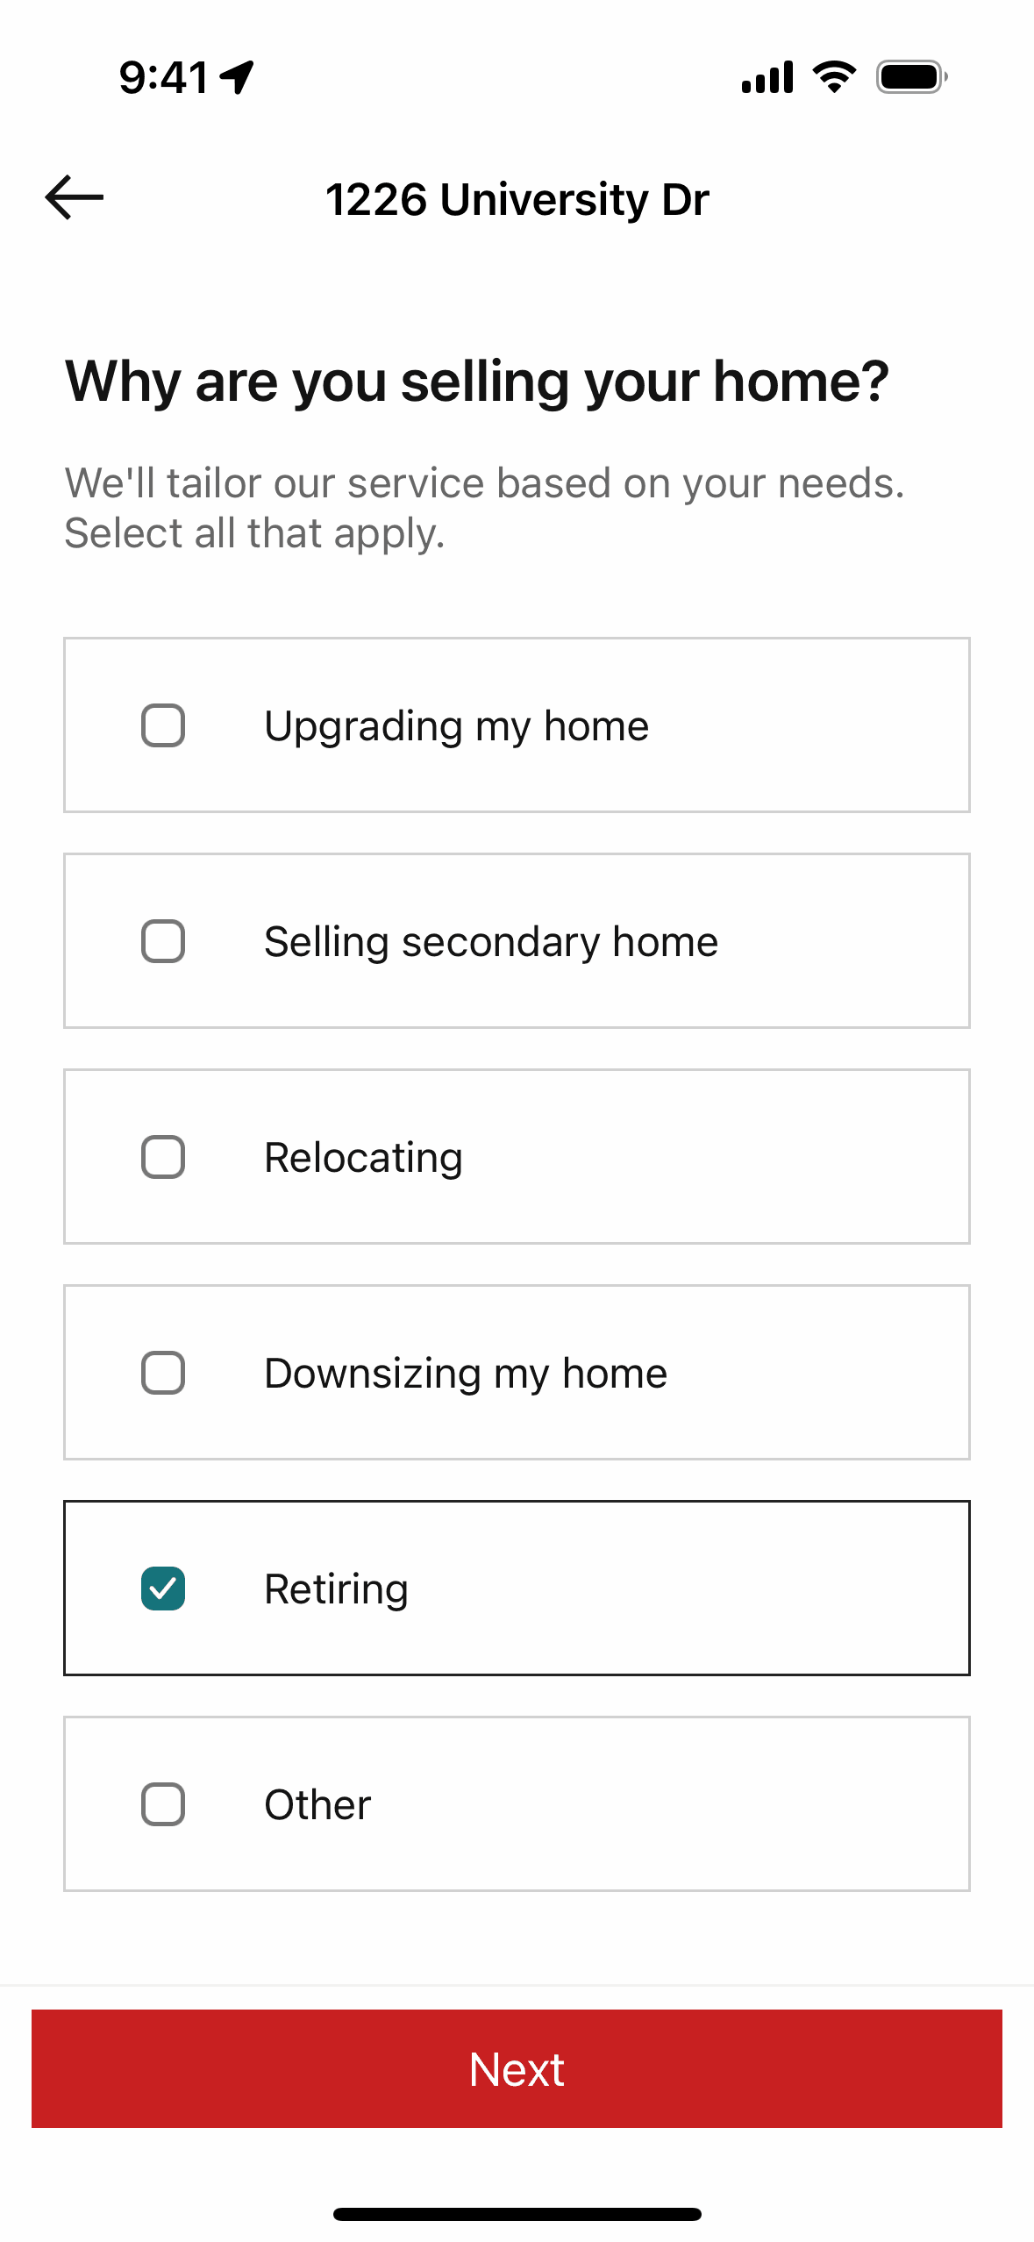Tick the Downsizing my home checkbox
1034x2242 pixels.
coord(163,1373)
